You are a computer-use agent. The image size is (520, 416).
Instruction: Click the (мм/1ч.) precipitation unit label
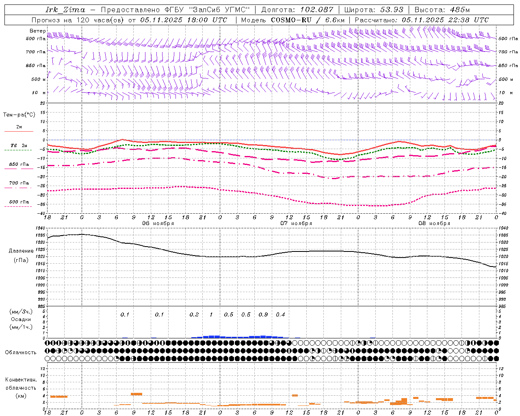pyautogui.click(x=21, y=327)
